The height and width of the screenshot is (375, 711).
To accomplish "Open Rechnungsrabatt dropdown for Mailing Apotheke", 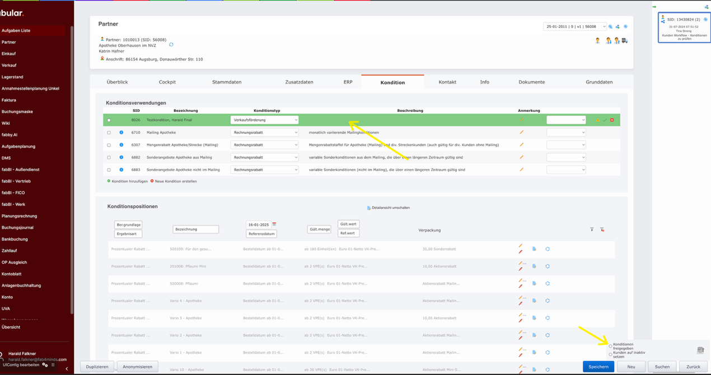I will (264, 133).
